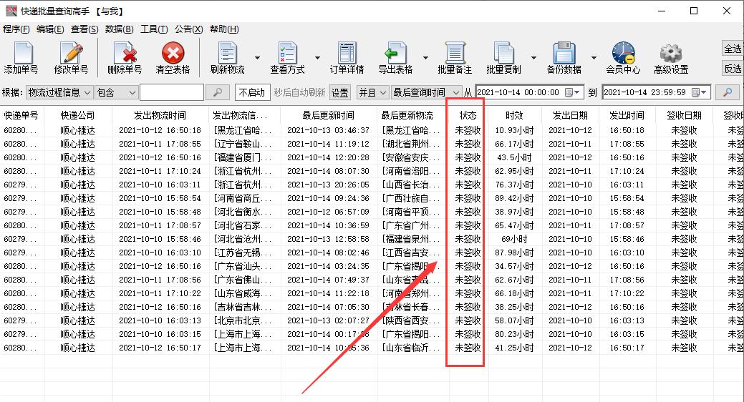Click the 全选 button
The image size is (744, 402).
[x=733, y=49]
